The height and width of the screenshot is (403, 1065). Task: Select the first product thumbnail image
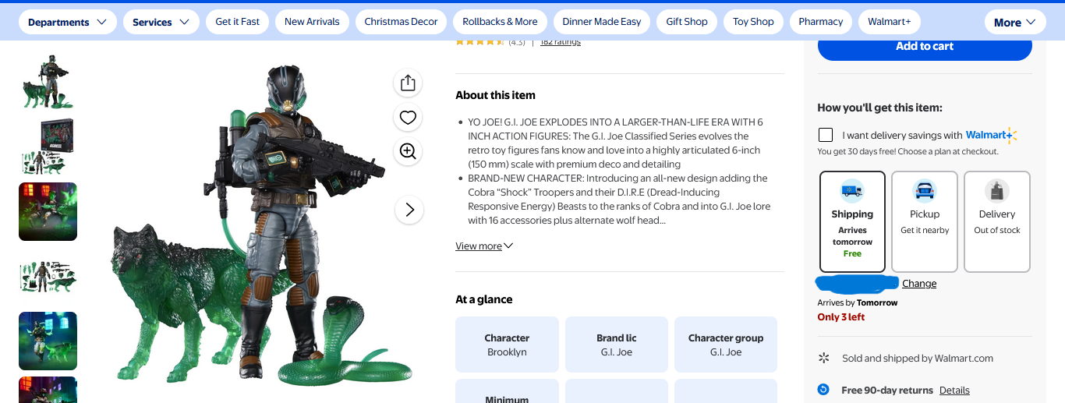[x=48, y=84]
